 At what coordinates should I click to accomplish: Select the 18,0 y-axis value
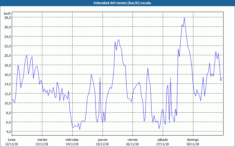click(8, 65)
